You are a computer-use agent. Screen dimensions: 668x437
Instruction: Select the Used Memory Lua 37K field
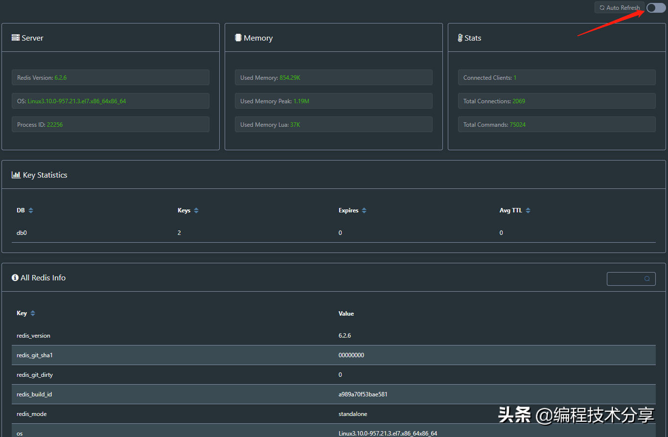click(334, 124)
